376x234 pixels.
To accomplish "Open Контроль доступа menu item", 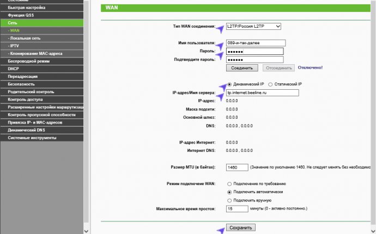I will click(x=42, y=100).
